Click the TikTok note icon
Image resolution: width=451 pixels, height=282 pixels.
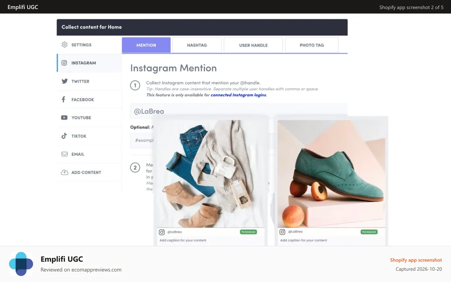64,136
